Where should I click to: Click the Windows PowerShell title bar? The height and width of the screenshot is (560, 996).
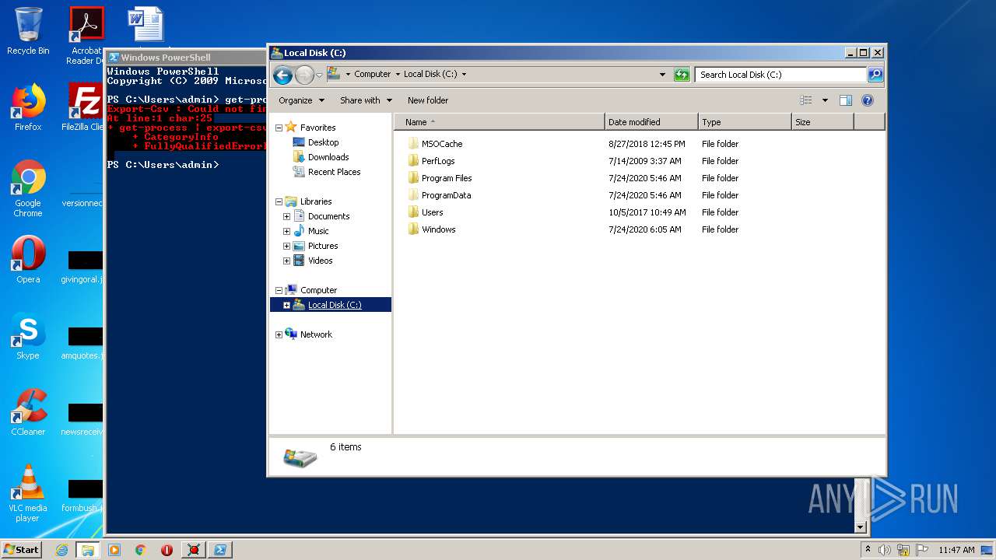pyautogui.click(x=187, y=58)
